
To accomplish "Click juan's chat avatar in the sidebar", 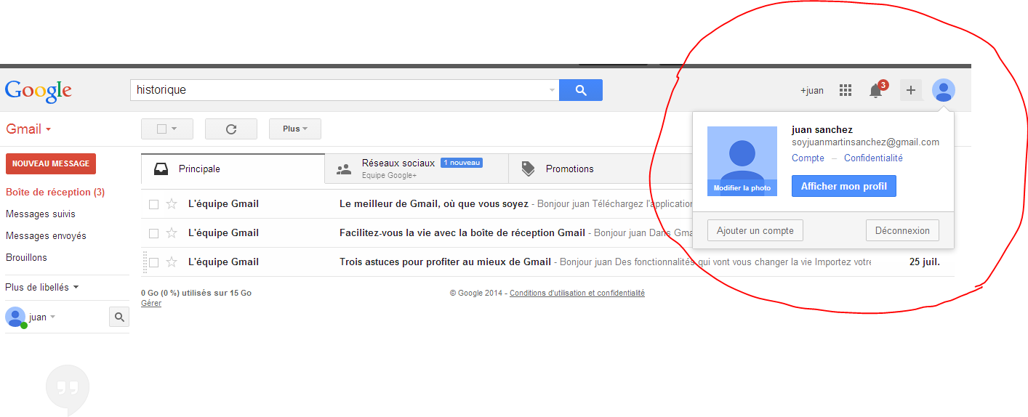I will 15,317.
